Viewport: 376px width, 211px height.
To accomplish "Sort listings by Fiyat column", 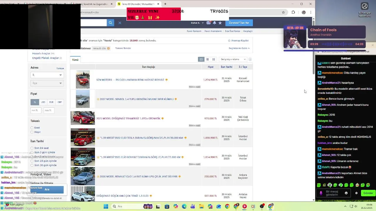I will tap(211, 67).
